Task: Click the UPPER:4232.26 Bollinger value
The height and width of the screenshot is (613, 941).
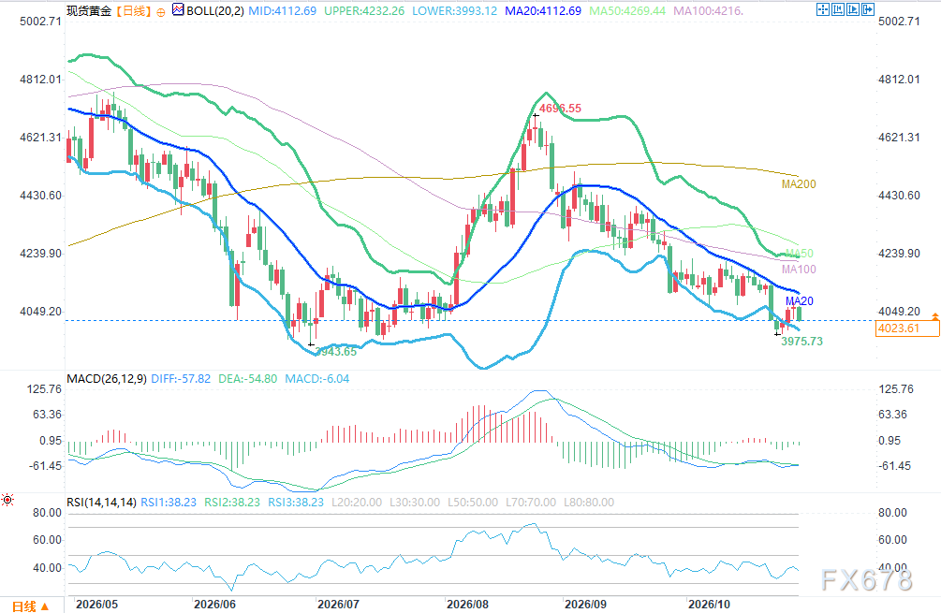Action: (x=364, y=11)
